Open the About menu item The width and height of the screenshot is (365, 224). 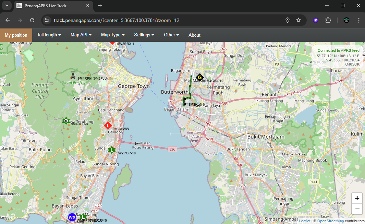pos(194,35)
